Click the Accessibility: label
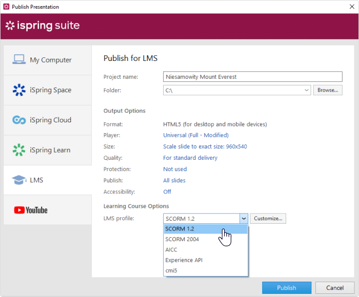Image resolution: width=359 pixels, height=297 pixels. (119, 192)
